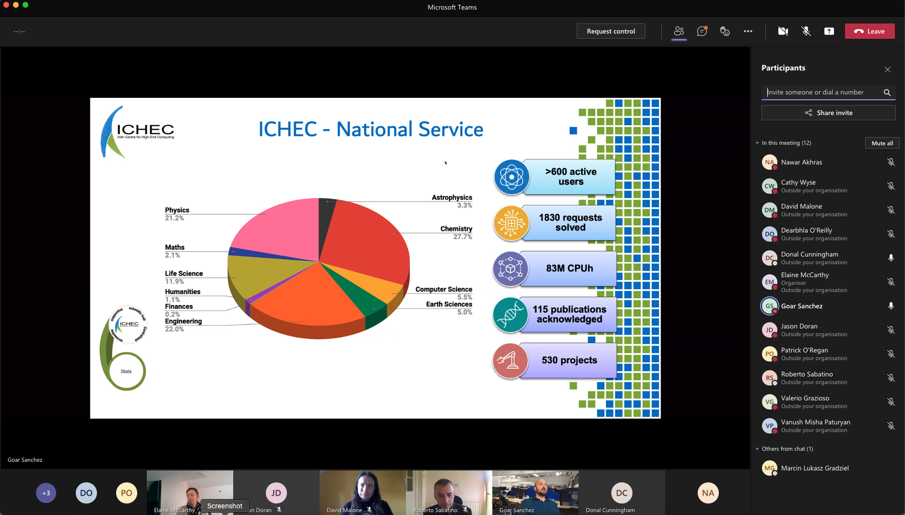Toggle Cathy Wyse microphone icon
The width and height of the screenshot is (905, 515).
(x=891, y=186)
